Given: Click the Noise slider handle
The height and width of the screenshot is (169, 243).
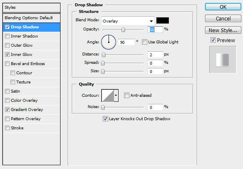Looking at the screenshot, I should pos(103,107).
